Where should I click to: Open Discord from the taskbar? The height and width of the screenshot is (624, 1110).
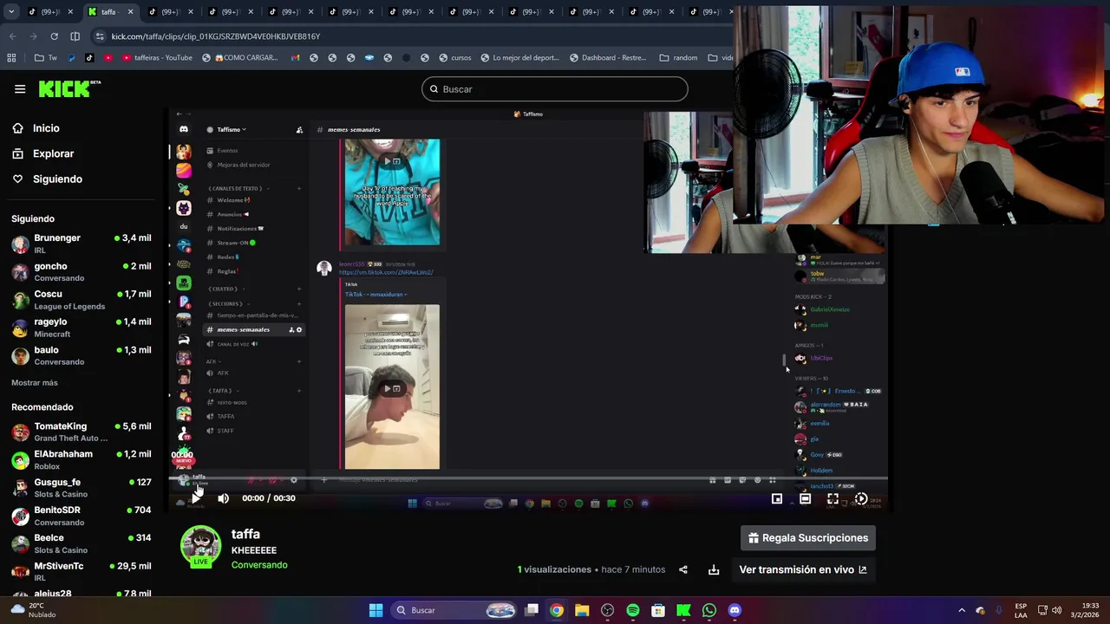735,610
